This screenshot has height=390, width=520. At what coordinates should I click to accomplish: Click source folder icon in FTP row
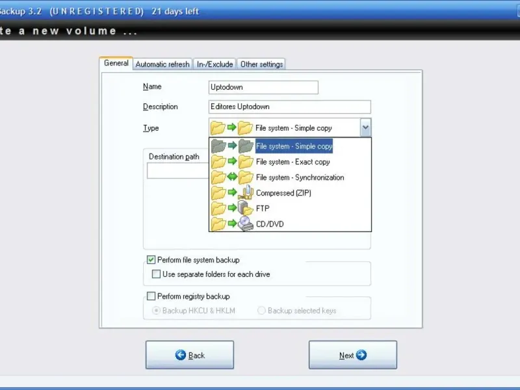[218, 209]
